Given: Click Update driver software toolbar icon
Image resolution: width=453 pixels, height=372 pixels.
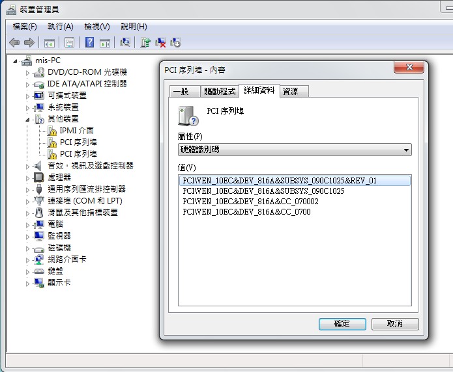Looking at the screenshot, I should (x=145, y=42).
